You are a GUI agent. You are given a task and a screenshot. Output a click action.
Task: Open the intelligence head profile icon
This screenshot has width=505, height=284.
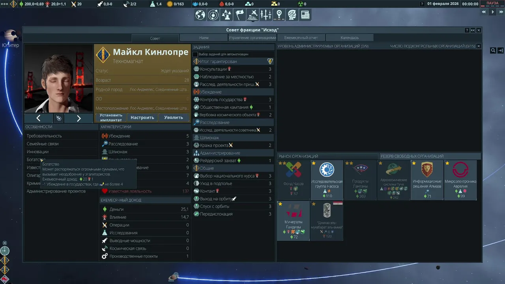point(292,15)
